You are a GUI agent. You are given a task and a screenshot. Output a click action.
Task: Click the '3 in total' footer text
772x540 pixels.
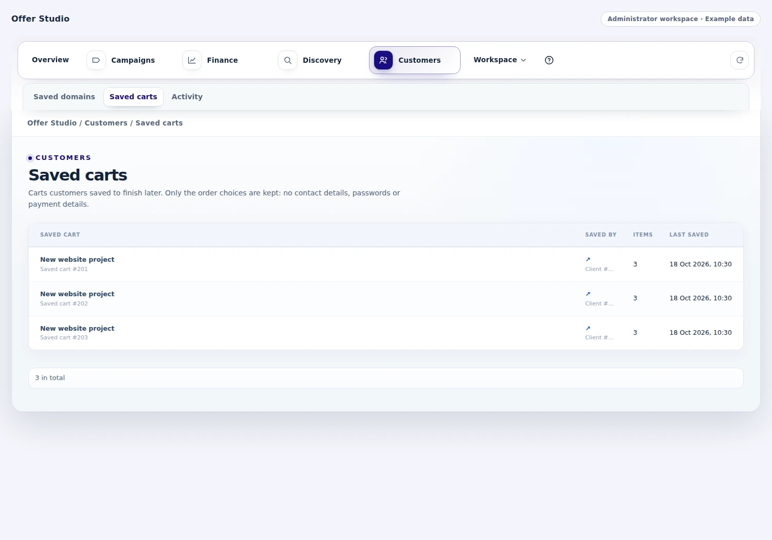click(50, 378)
